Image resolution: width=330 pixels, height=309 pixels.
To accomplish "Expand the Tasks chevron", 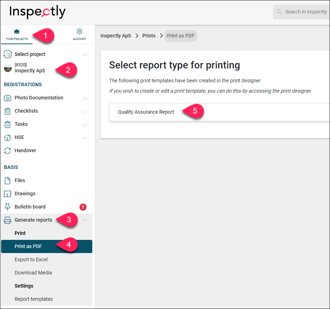I will point(85,125).
